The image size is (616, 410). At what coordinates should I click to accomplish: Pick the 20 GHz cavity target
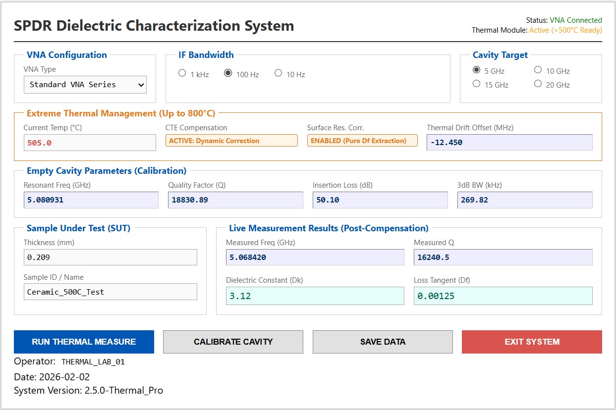538,84
